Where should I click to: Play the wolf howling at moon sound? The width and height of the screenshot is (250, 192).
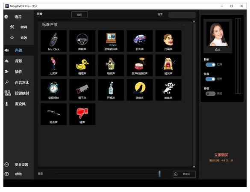pyautogui.click(x=140, y=90)
